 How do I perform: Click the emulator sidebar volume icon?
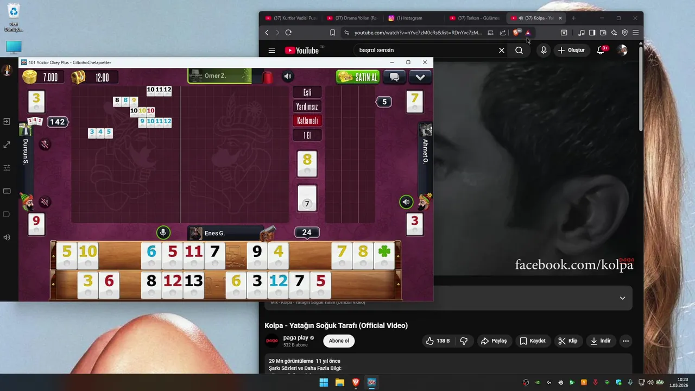click(x=7, y=237)
